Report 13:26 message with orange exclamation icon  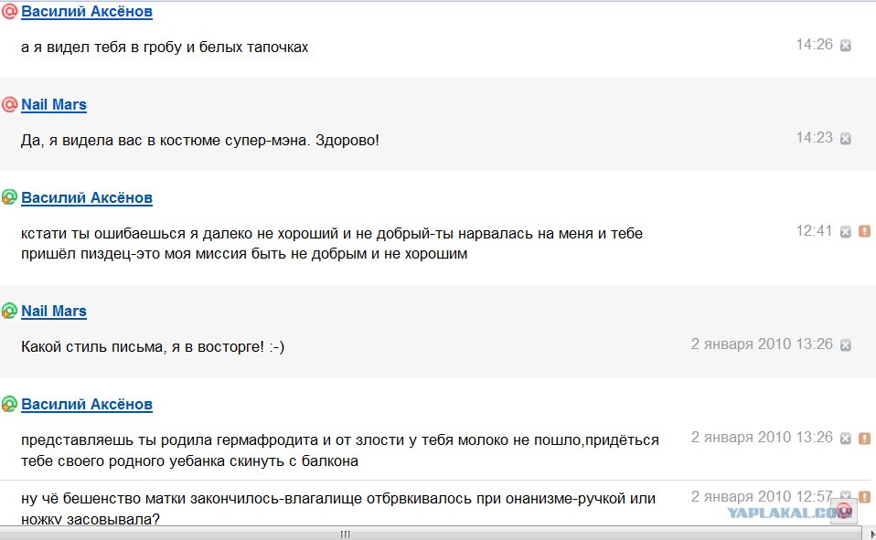point(864,439)
